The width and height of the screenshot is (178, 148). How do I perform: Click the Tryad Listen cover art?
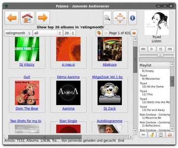point(157,23)
